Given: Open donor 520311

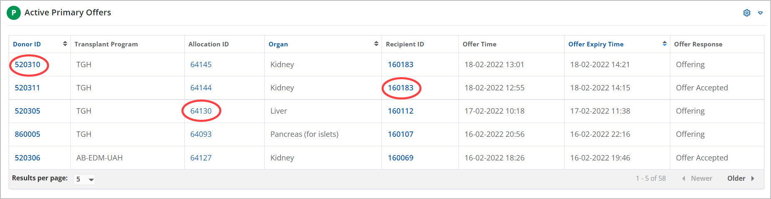Looking at the screenshot, I should click(27, 88).
